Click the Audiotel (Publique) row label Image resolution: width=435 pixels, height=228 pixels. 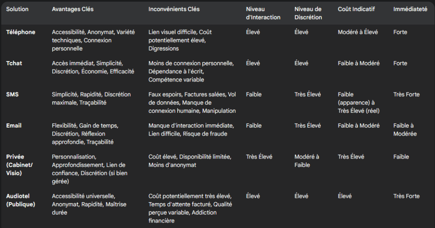point(20,200)
